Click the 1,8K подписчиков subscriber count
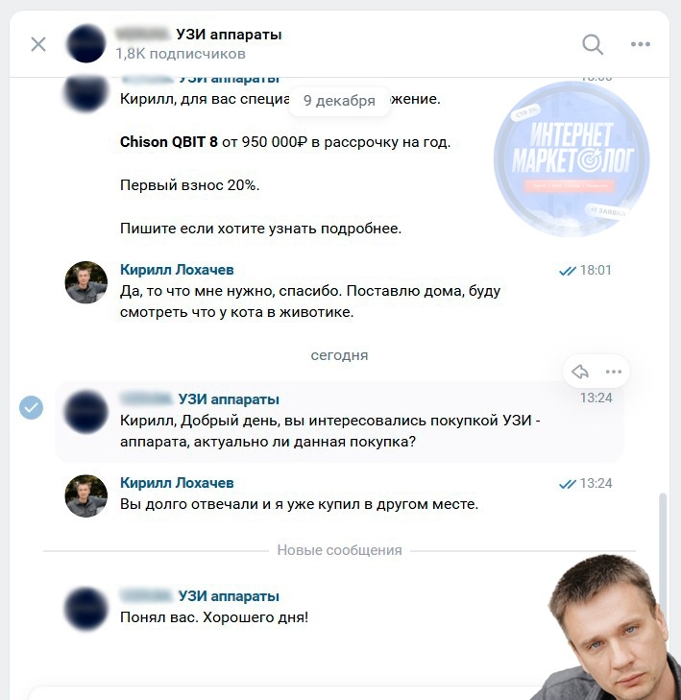The height and width of the screenshot is (700, 681). 181,54
